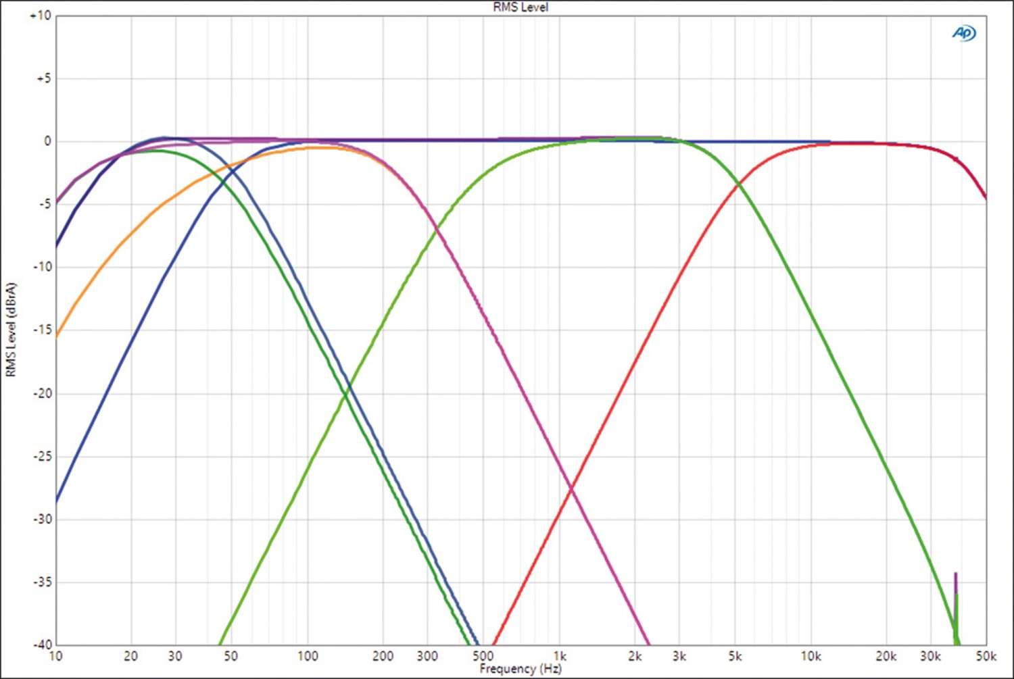Click the "20" frequency tick label
The width and height of the screenshot is (1014, 679).
(130, 656)
